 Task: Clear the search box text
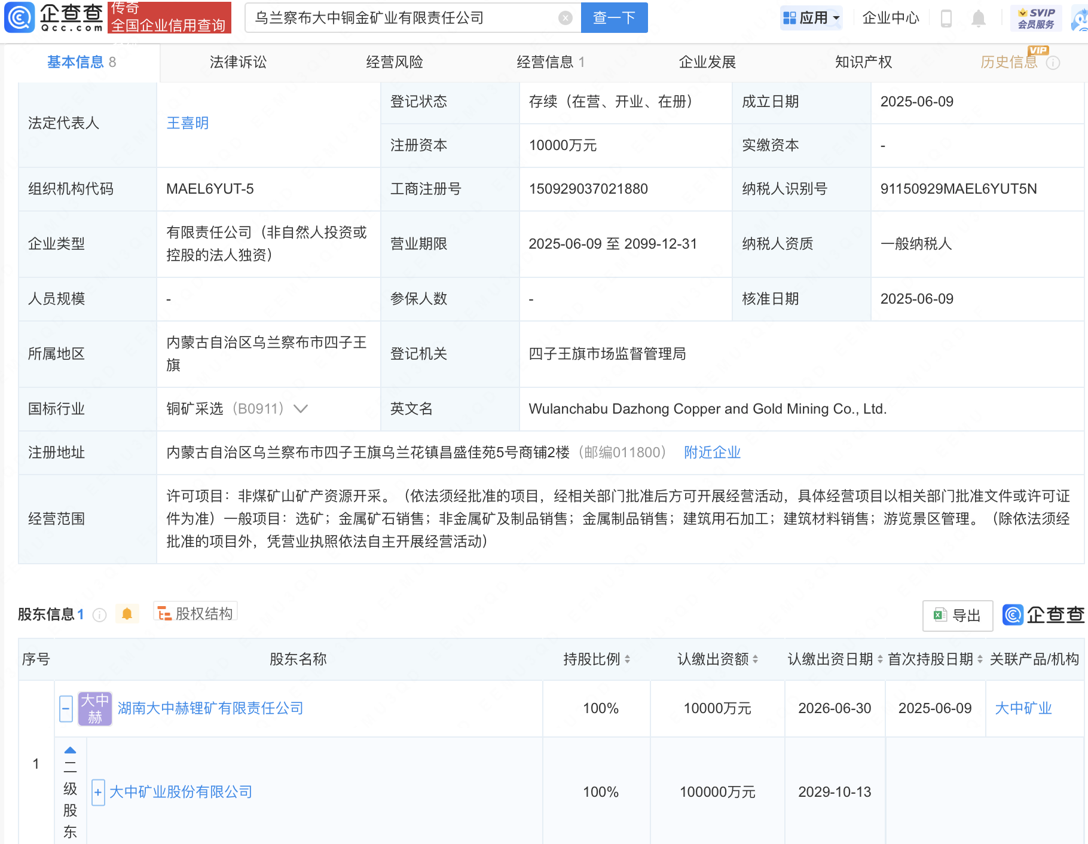565,18
